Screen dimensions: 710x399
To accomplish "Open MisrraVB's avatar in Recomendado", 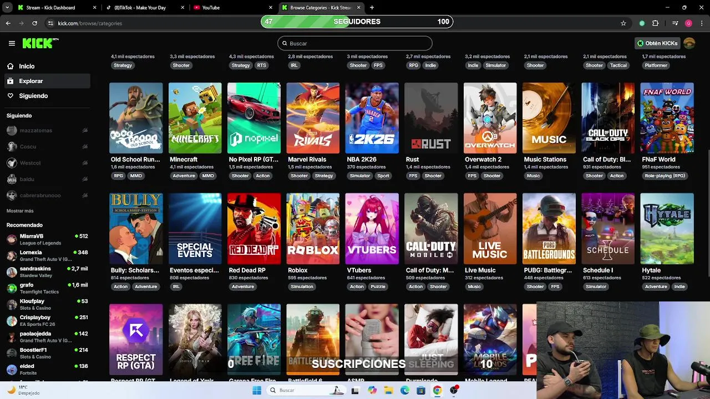I will click(12, 239).
